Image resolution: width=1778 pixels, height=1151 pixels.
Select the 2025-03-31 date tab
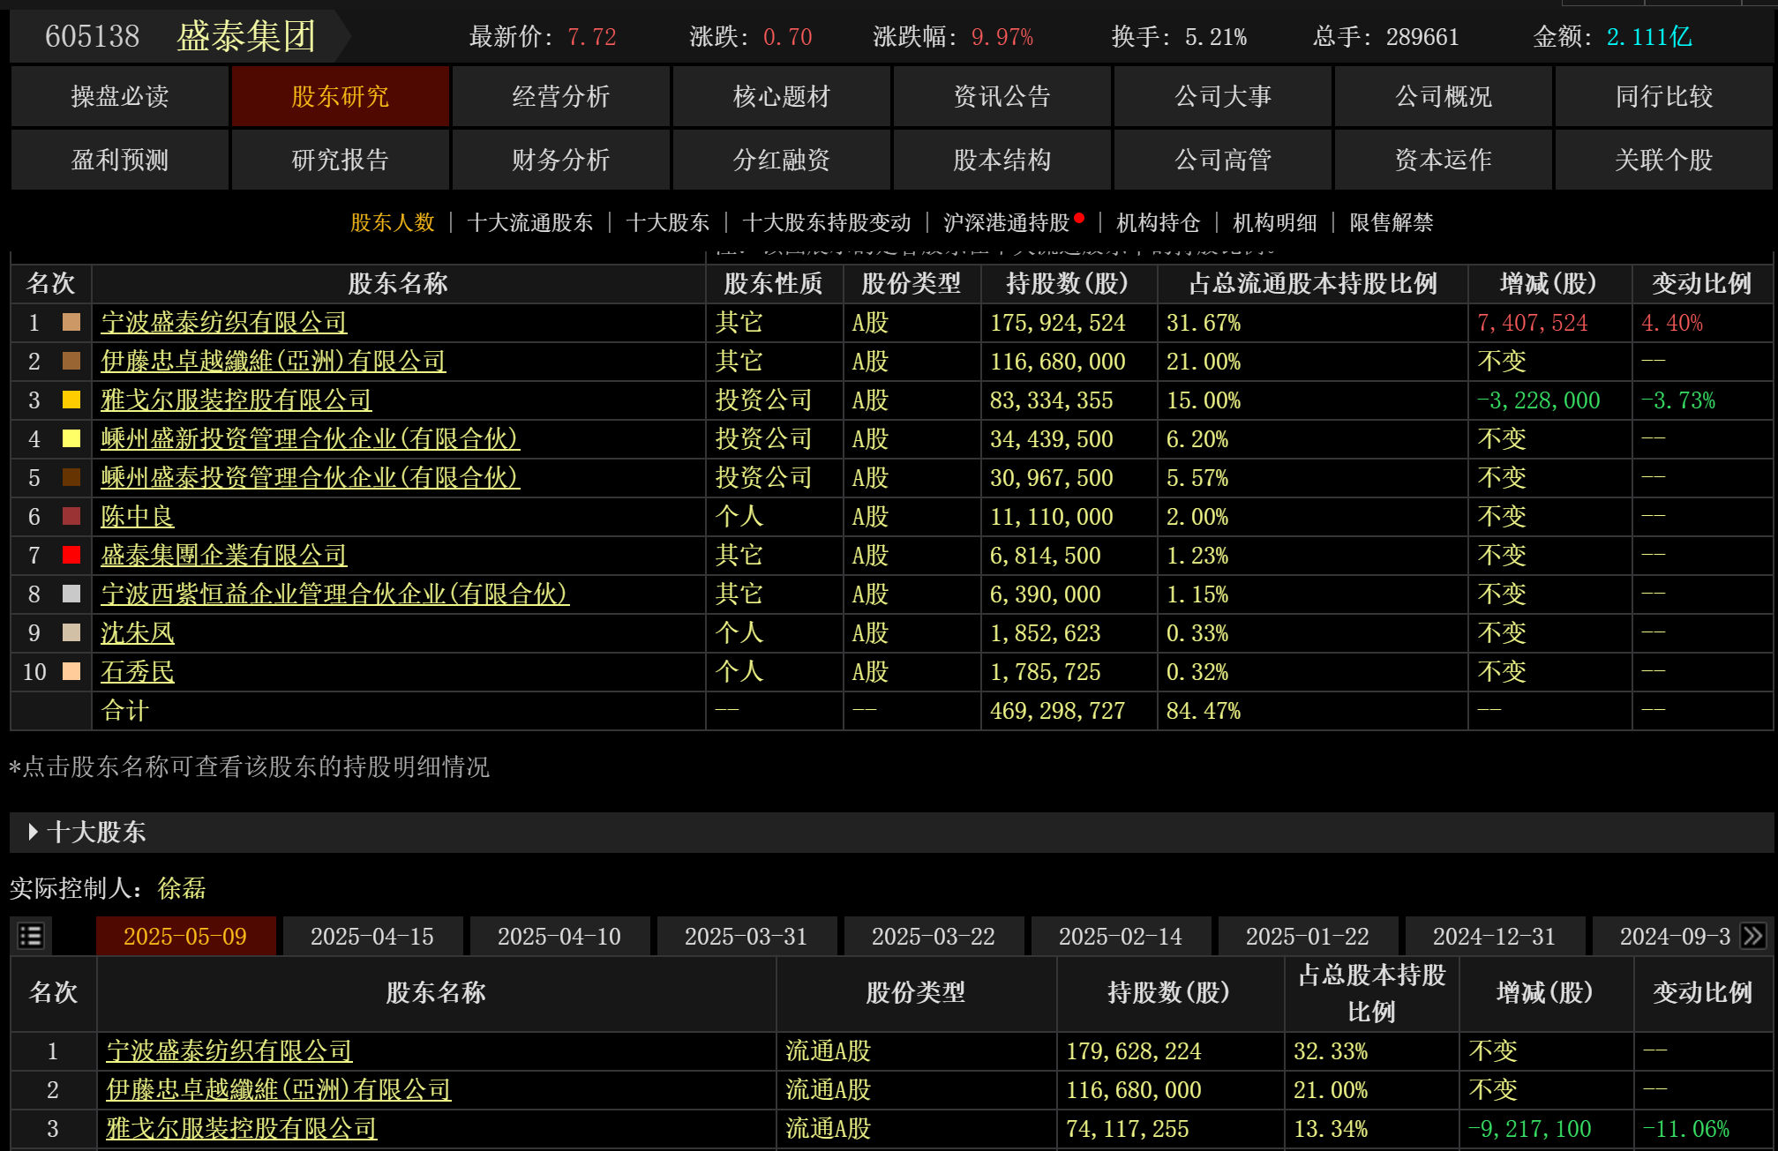tap(746, 936)
